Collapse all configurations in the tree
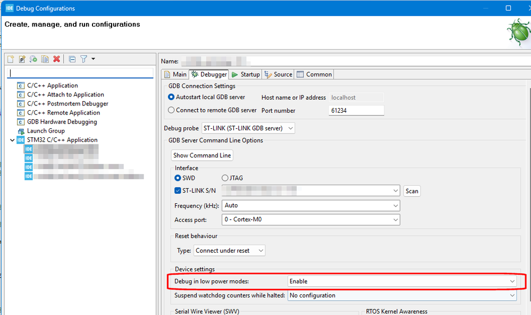The image size is (531, 315). [72, 59]
